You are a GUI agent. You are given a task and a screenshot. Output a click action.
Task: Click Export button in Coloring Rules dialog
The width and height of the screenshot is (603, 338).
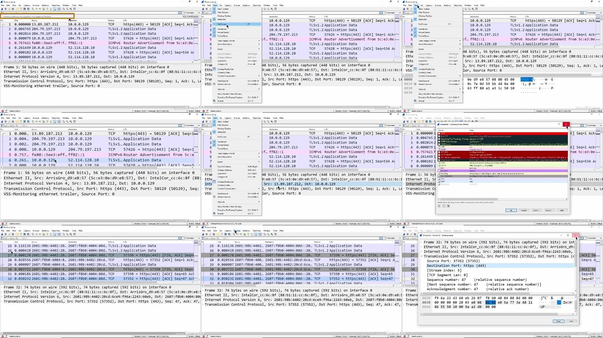(x=549, y=210)
